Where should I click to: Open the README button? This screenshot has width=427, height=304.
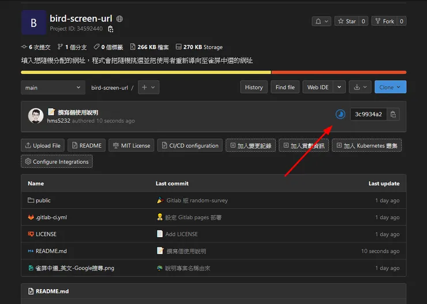tap(87, 145)
